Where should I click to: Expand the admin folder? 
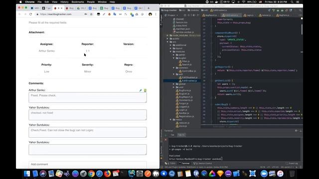click(173, 55)
